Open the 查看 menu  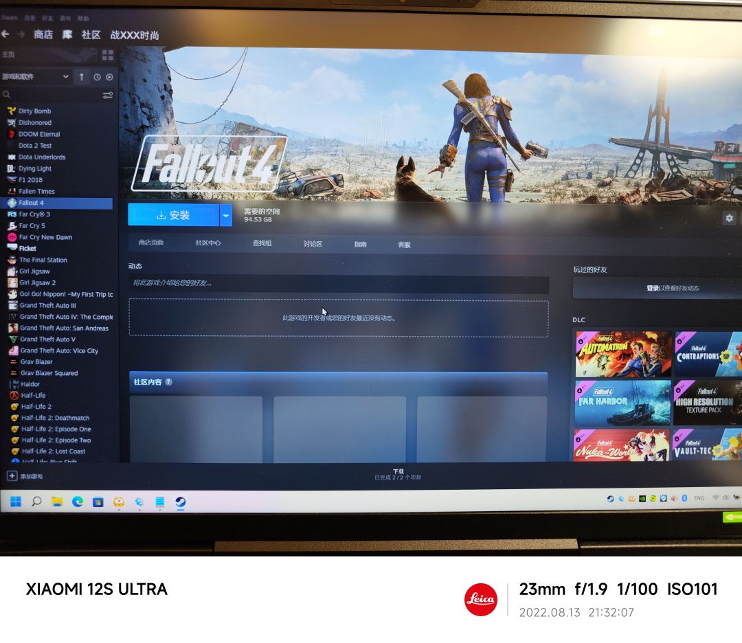click(30, 18)
